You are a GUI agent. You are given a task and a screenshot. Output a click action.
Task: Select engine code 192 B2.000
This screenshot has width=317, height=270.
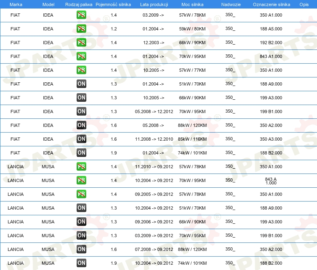click(x=271, y=43)
